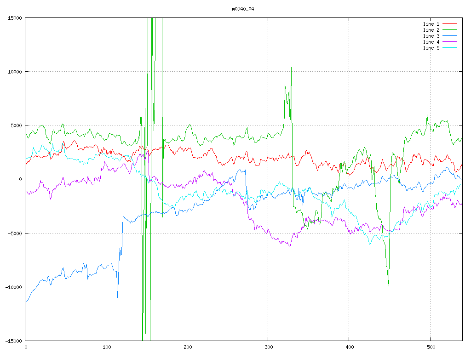Click the y-axis label -10000
This screenshot has height=353, width=471.
(13, 287)
